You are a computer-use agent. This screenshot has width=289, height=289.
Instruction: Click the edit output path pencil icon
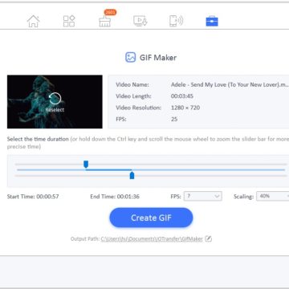tap(208, 238)
